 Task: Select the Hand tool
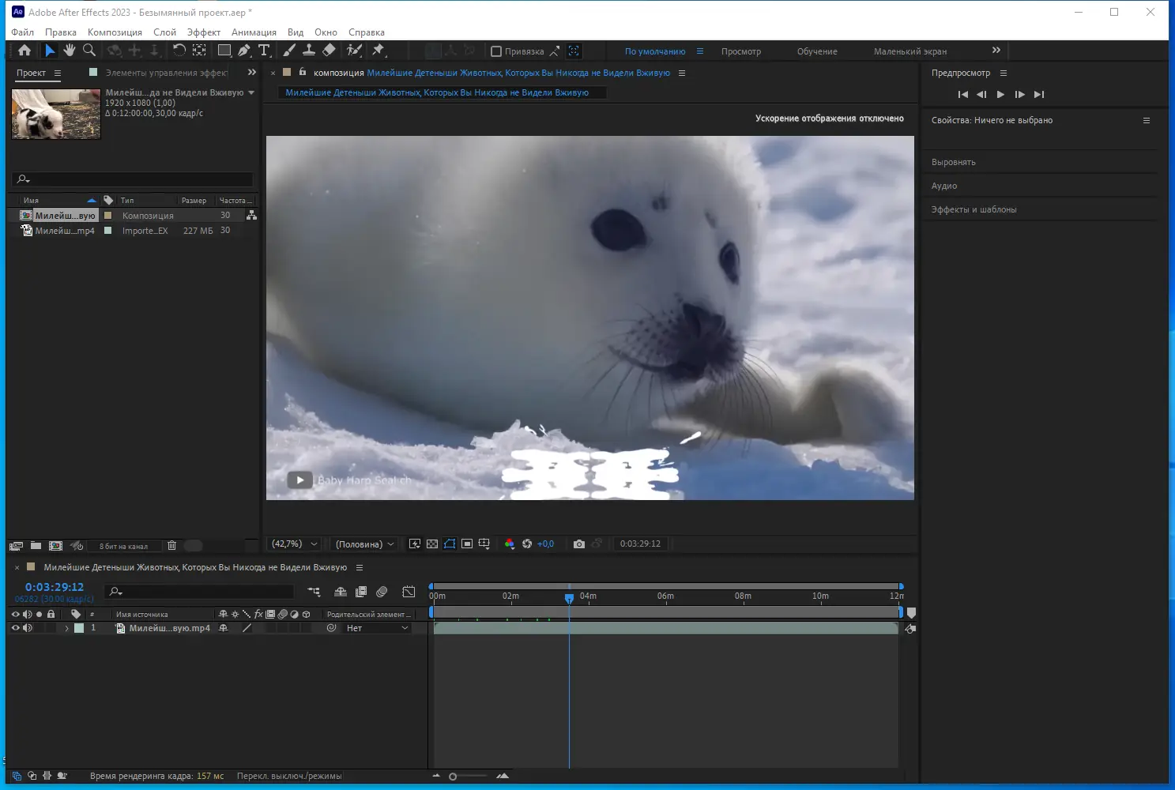pos(70,51)
